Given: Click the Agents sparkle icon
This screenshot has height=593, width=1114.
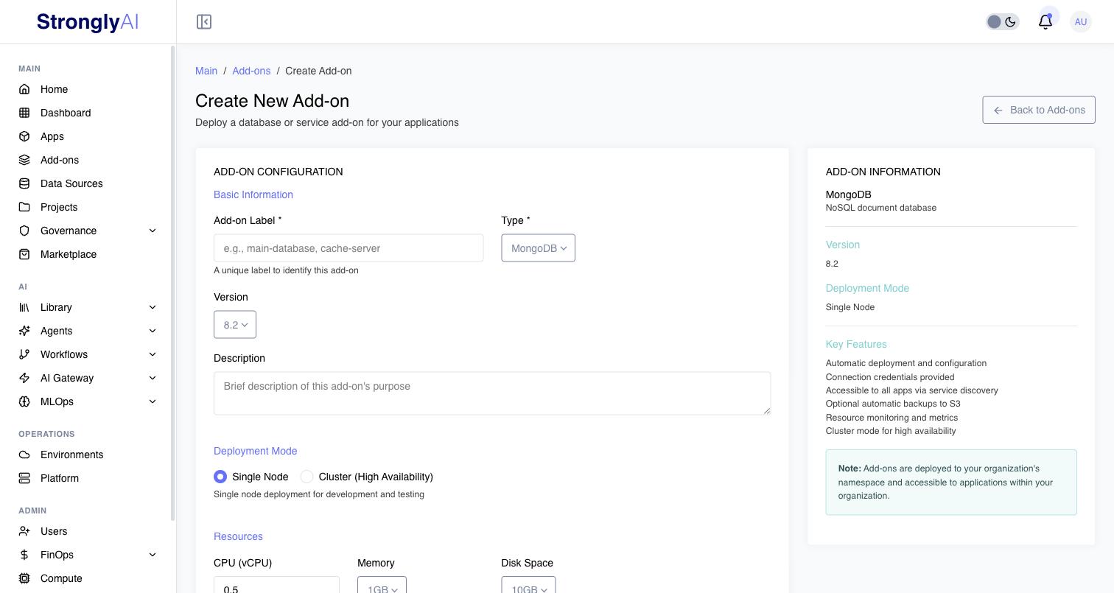Looking at the screenshot, I should click(24, 331).
